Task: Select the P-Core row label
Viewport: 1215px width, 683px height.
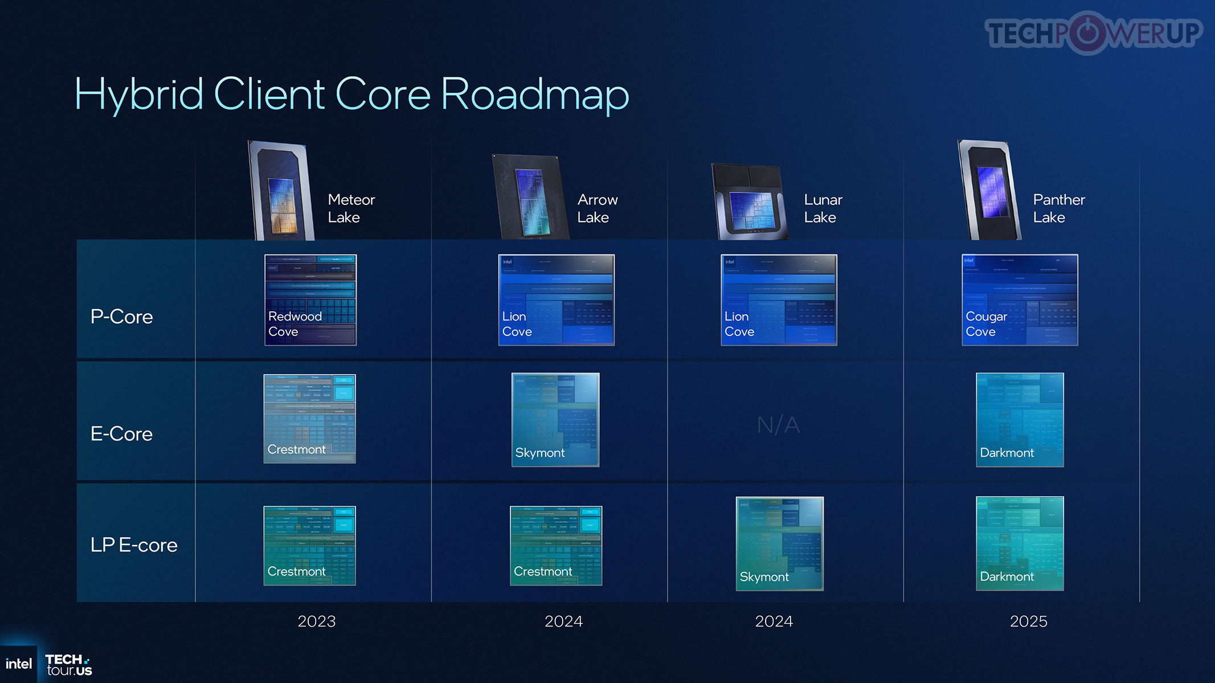Action: pyautogui.click(x=123, y=317)
